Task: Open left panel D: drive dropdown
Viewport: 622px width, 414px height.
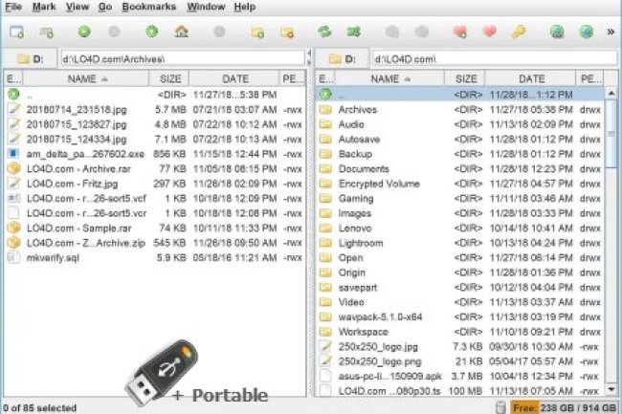Action: 31,59
